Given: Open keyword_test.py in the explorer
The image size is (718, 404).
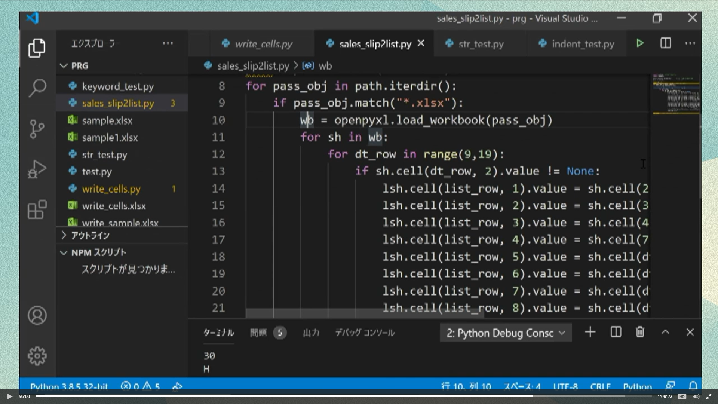Looking at the screenshot, I should tap(122, 86).
